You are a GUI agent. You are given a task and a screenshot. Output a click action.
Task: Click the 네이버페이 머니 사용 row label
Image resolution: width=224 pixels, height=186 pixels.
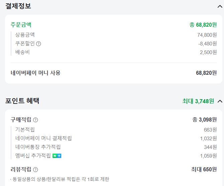click(x=35, y=72)
